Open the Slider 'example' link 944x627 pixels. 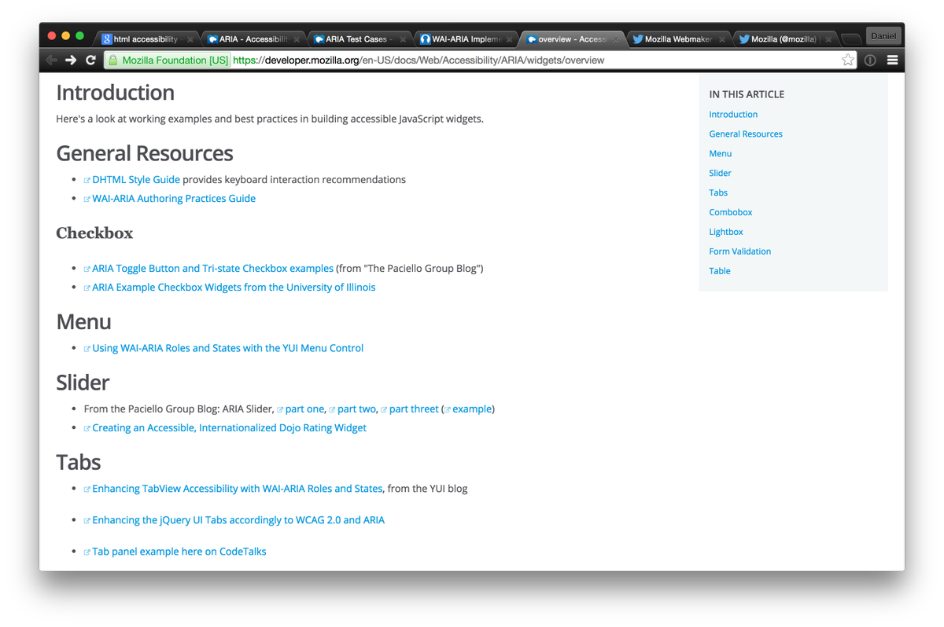click(472, 409)
